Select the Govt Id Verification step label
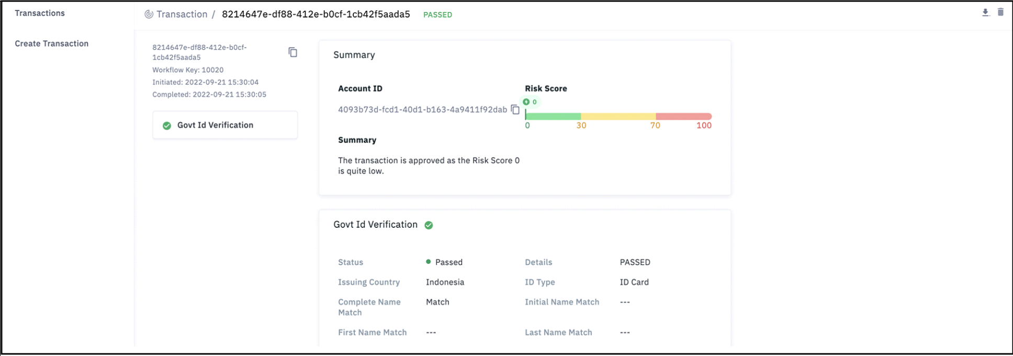1013x356 pixels. click(x=215, y=125)
